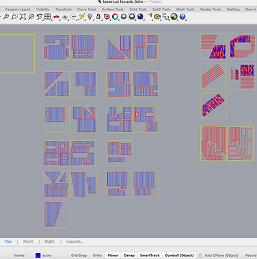Switch to the Right viewport tab
Image resolution: width=257 pixels, height=259 pixels.
[49, 241]
